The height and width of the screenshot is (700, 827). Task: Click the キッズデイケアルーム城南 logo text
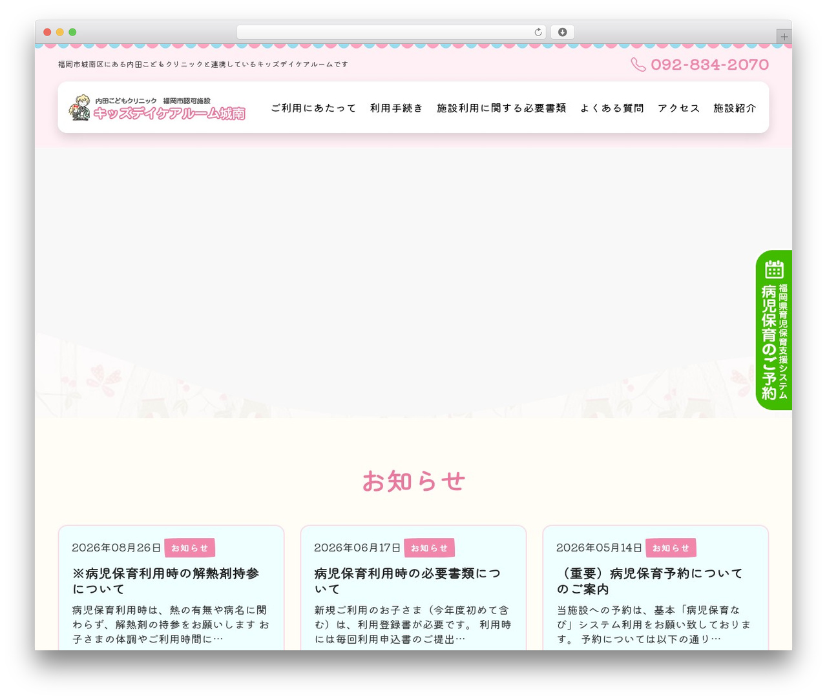pyautogui.click(x=169, y=114)
